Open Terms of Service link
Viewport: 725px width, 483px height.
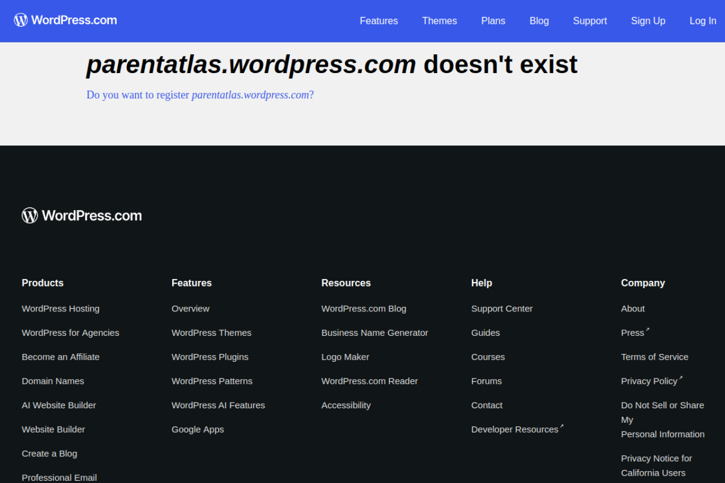pos(655,357)
